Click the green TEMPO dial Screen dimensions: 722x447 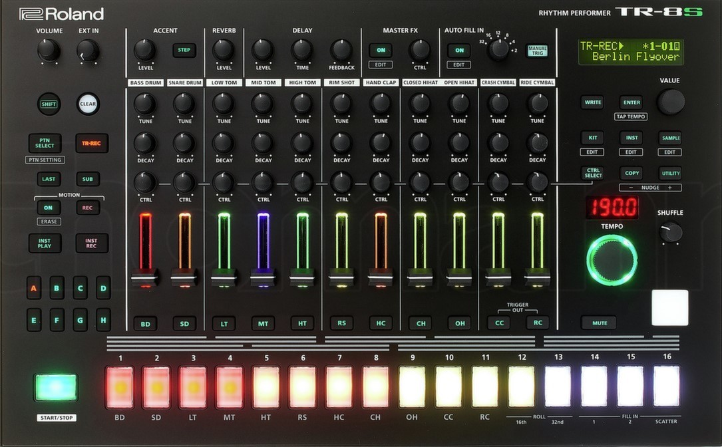pos(612,259)
